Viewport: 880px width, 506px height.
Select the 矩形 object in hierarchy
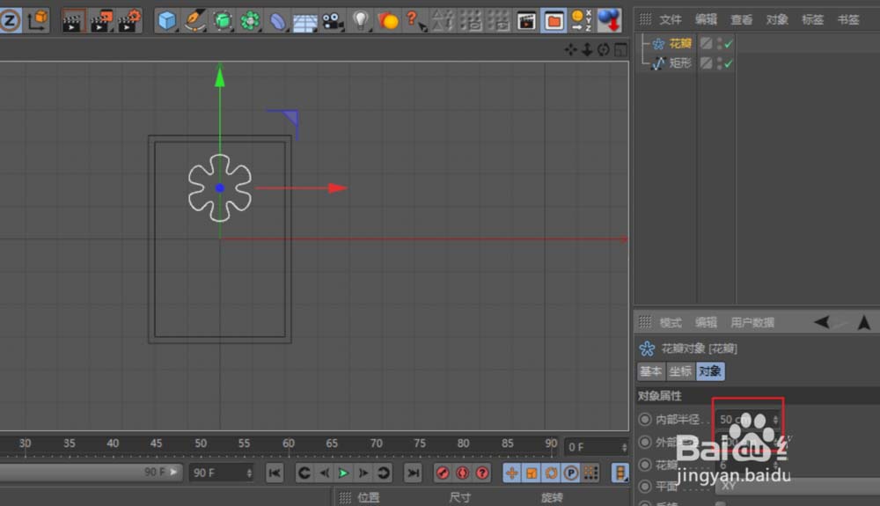(680, 63)
